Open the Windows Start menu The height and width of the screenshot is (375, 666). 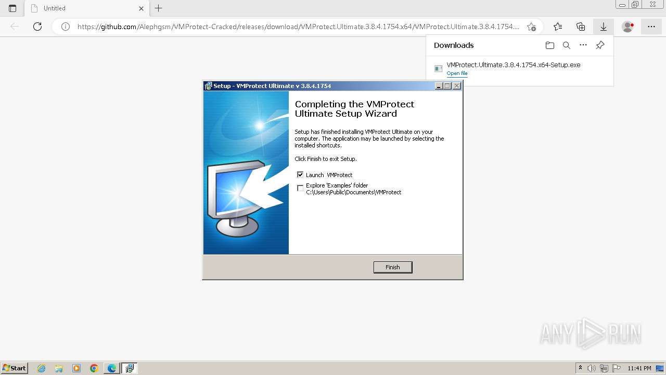[x=14, y=368]
